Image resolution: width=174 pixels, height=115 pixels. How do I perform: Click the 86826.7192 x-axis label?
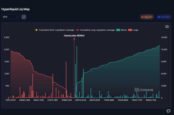pyautogui.click(x=151, y=100)
